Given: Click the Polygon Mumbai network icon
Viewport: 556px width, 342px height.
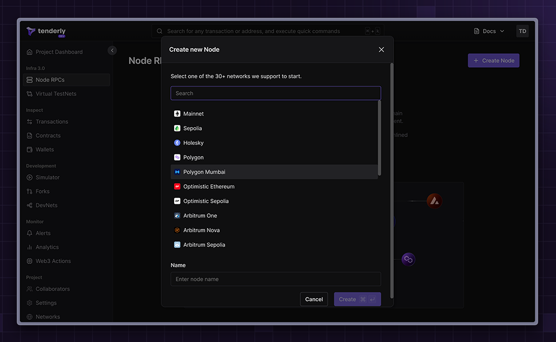Looking at the screenshot, I should click(177, 172).
